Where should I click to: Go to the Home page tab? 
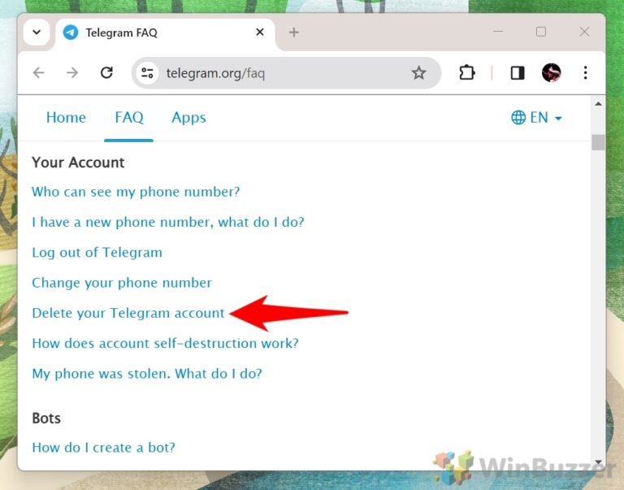click(x=66, y=118)
